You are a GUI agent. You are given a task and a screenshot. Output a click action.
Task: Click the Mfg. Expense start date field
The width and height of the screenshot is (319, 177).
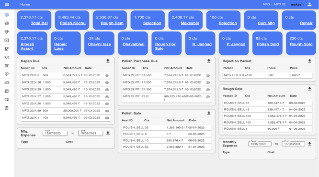tap(55, 133)
